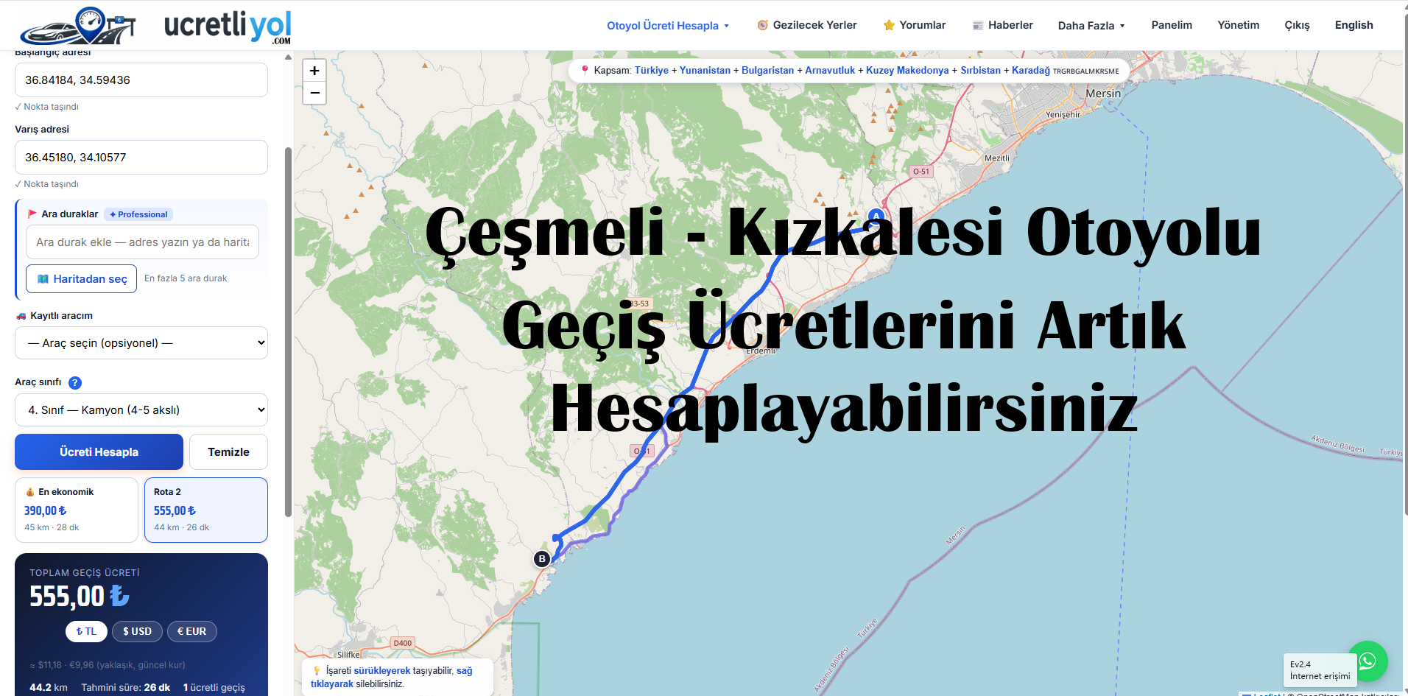Viewport: 1408px width, 696px height.
Task: Click the Varış adresi input field
Action: pyautogui.click(x=141, y=158)
